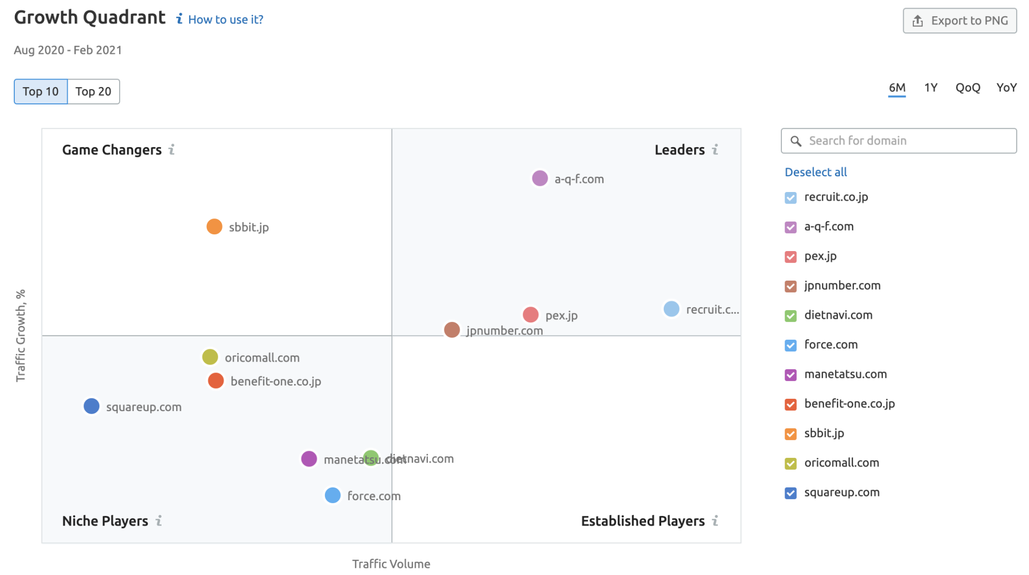The height and width of the screenshot is (575, 1029).
Task: Select the QoQ comparison
Action: [x=968, y=88]
